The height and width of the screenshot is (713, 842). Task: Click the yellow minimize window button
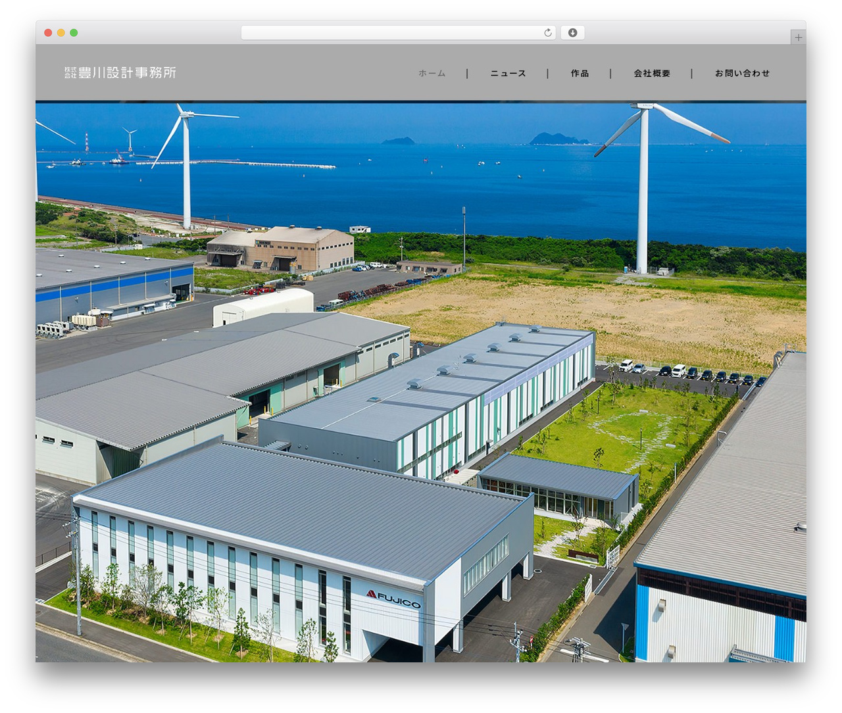tap(61, 33)
